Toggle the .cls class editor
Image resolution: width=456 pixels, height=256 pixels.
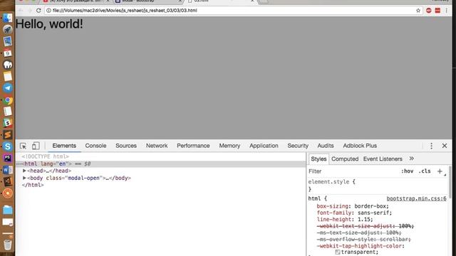[x=425, y=171]
